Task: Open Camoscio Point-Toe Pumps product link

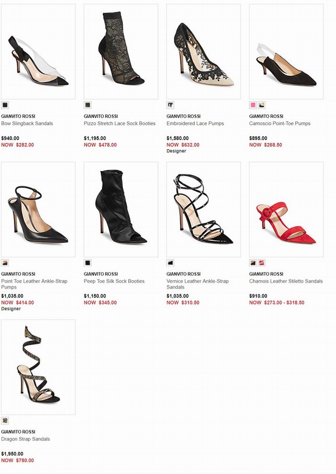Action: (280, 123)
